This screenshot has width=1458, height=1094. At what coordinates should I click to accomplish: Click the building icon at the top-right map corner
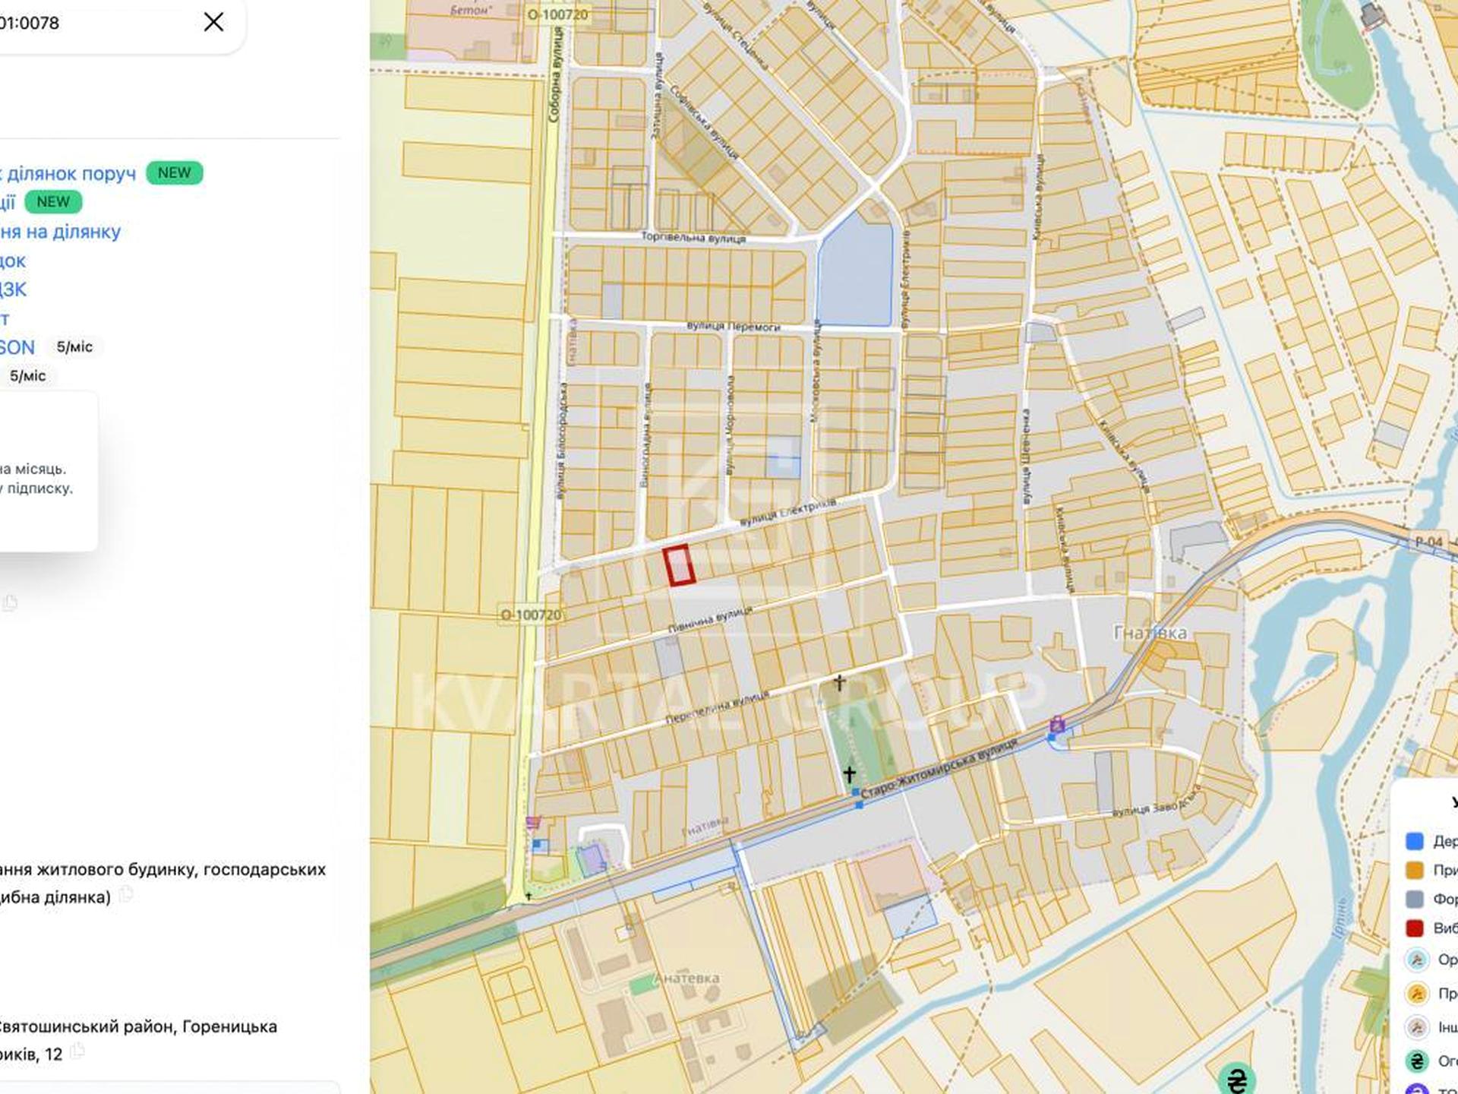1372,15
